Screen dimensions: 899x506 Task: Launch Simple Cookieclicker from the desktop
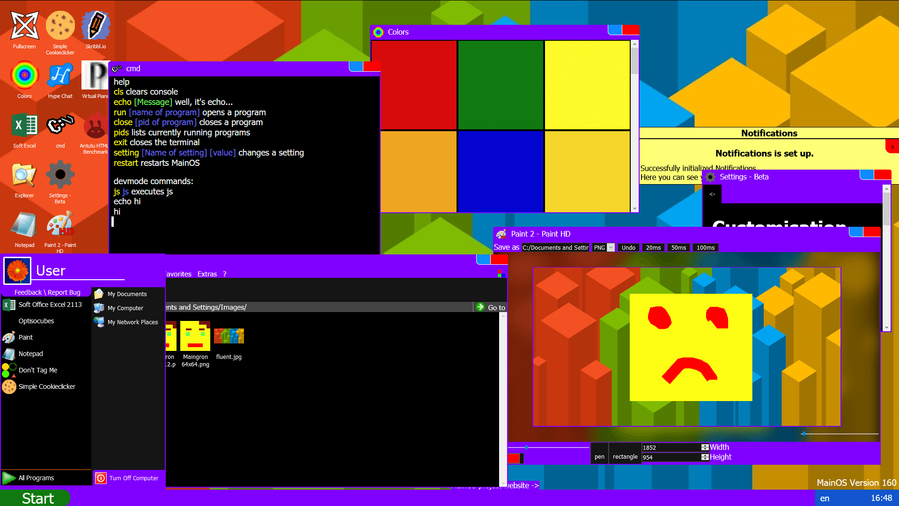[60, 26]
